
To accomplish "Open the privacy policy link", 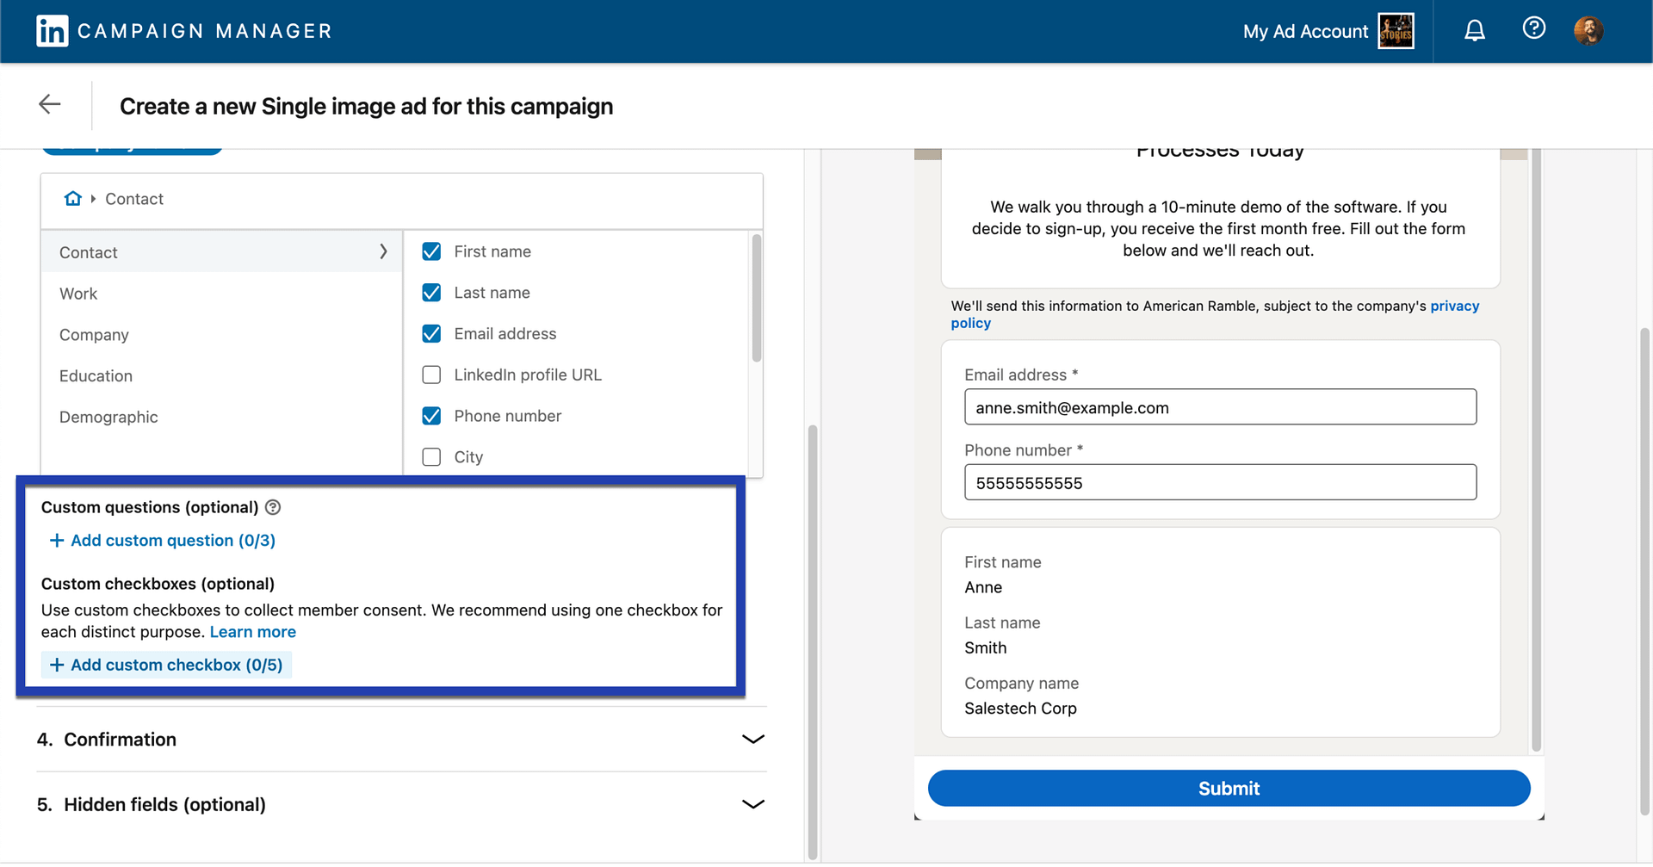I will point(1214,314).
